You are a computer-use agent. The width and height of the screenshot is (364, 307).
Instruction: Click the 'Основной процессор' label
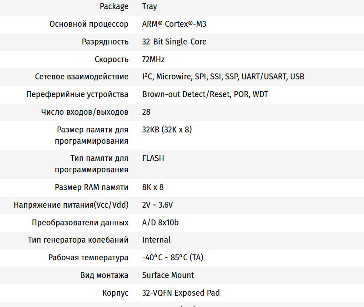pyautogui.click(x=89, y=24)
